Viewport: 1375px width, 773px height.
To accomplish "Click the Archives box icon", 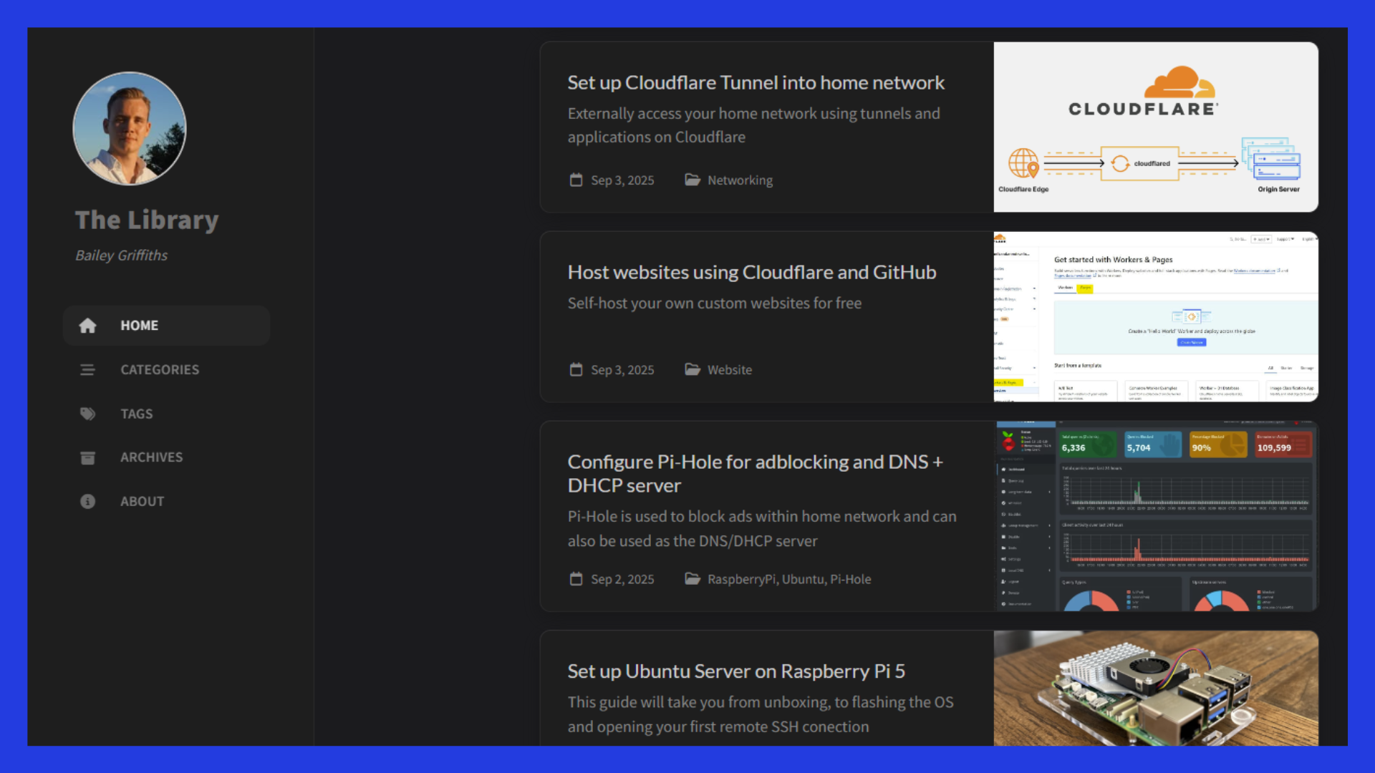I will tap(87, 457).
